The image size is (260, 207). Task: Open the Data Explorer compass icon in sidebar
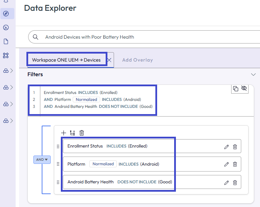6,14
